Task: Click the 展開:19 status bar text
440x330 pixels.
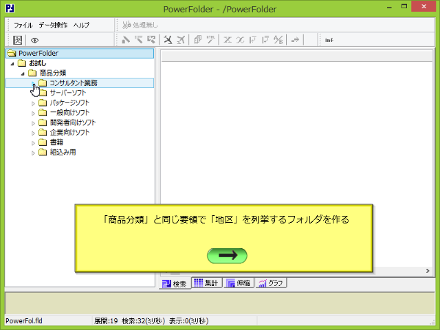Action: click(106, 321)
